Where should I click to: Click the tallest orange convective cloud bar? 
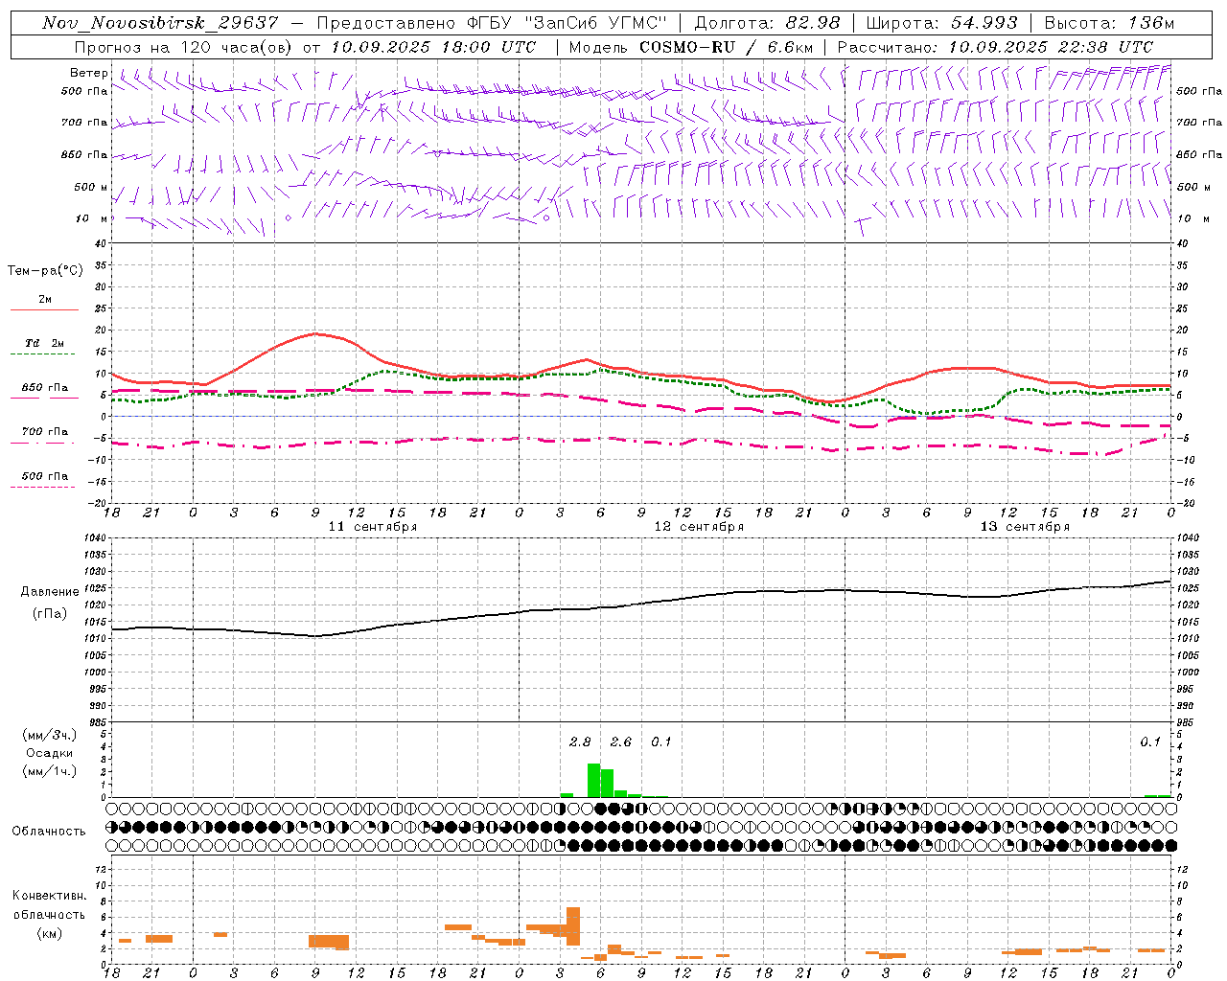coord(573,926)
